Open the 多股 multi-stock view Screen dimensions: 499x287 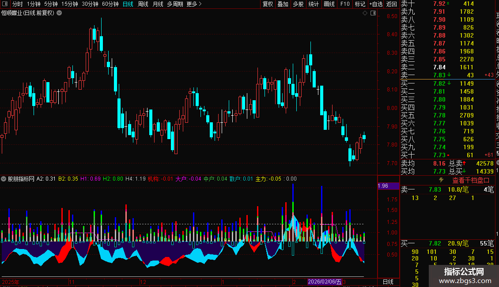pos(298,4)
